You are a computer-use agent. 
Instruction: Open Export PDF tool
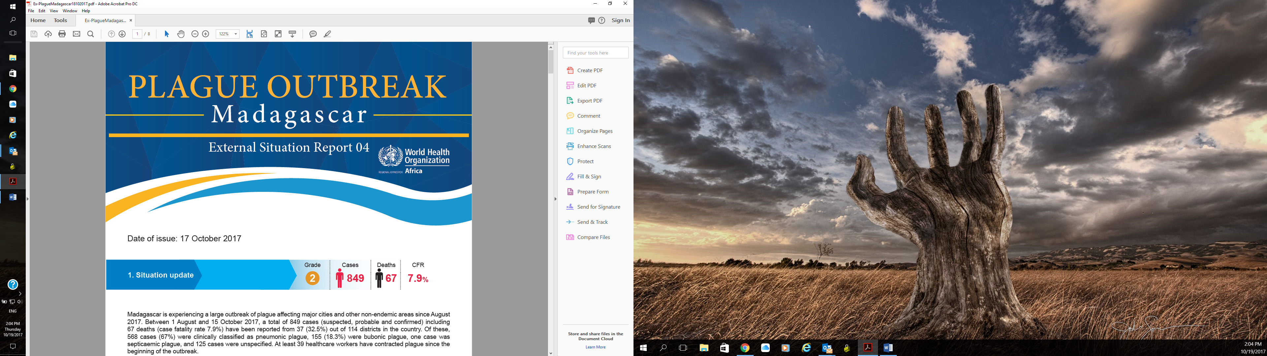click(x=584, y=101)
